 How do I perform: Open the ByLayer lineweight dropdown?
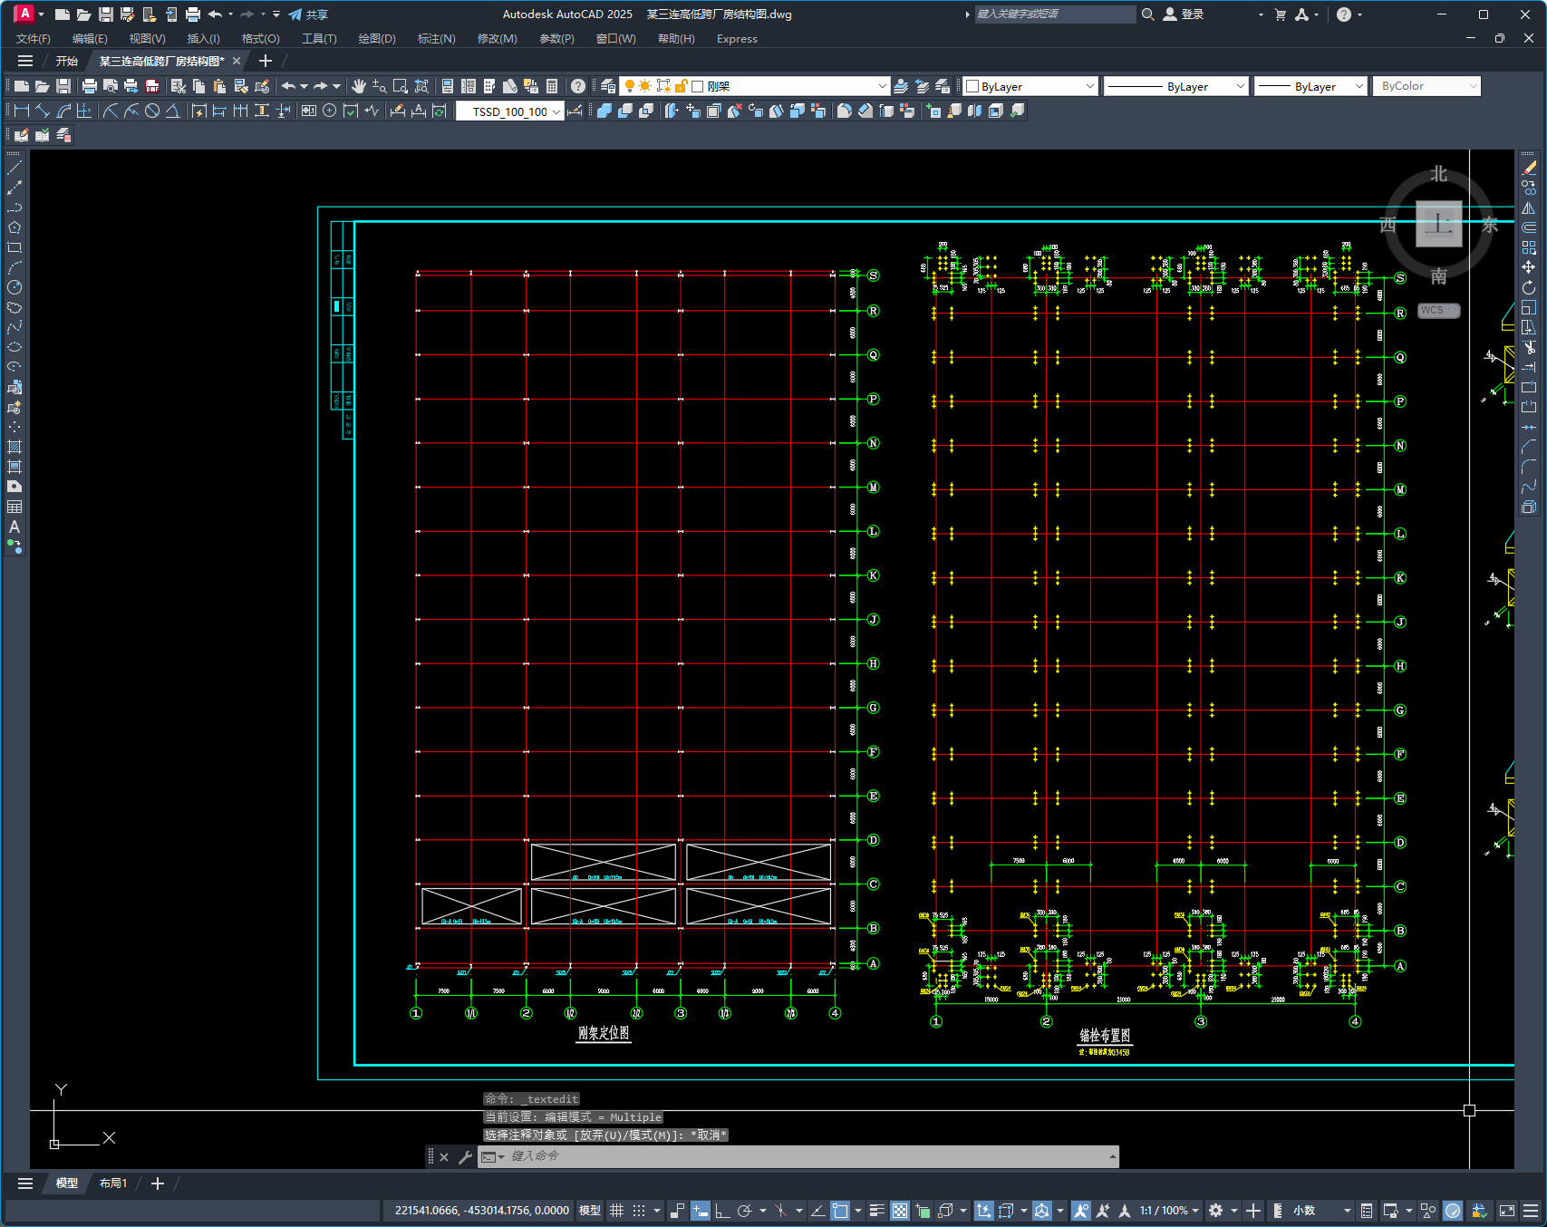tap(1310, 86)
